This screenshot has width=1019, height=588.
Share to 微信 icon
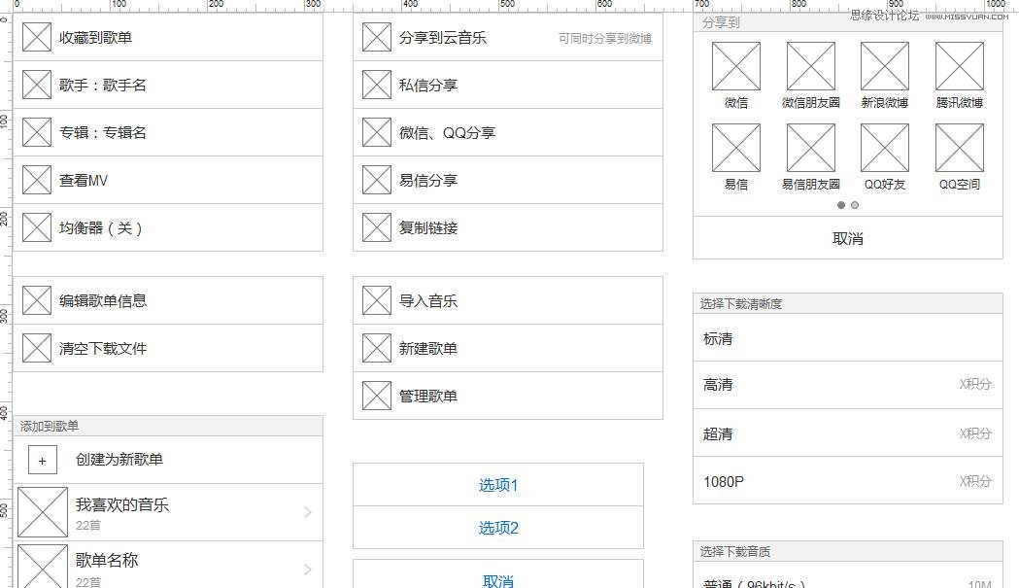736,66
